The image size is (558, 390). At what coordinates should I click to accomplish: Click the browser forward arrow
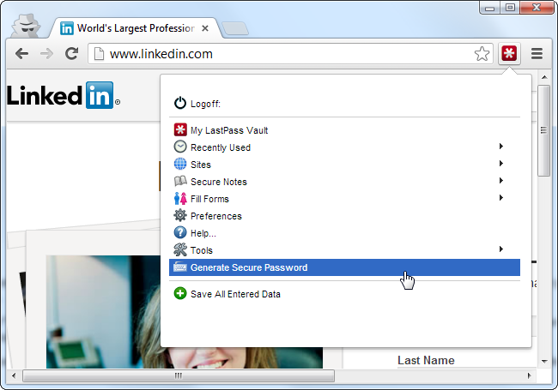tap(46, 54)
